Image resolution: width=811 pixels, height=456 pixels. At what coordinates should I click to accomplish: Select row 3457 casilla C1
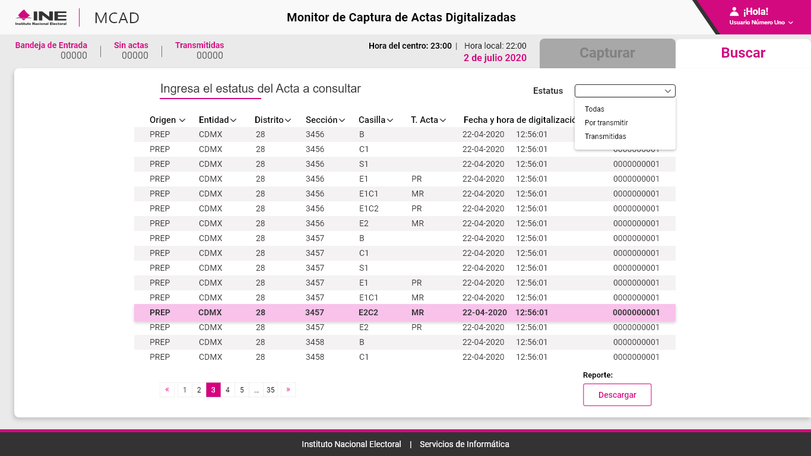click(405, 254)
